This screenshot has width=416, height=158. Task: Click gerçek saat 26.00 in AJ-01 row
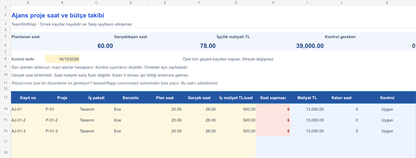199,109
